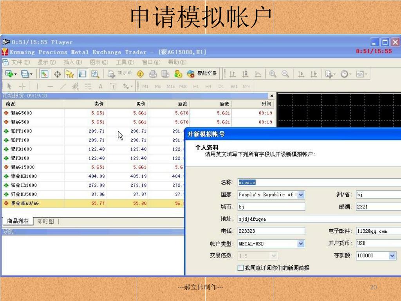
Task: Select the Trendline drawing tool
Action: [63, 86]
